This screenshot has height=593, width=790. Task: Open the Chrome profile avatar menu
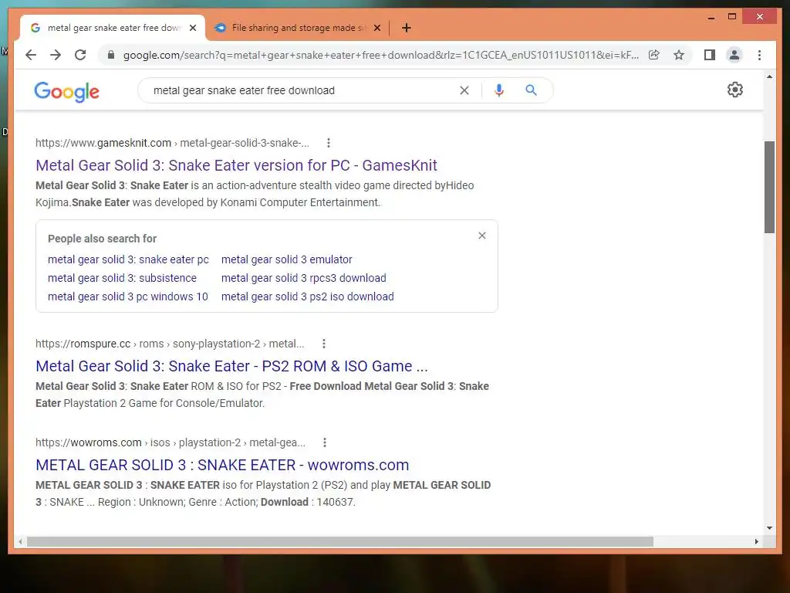click(x=734, y=55)
